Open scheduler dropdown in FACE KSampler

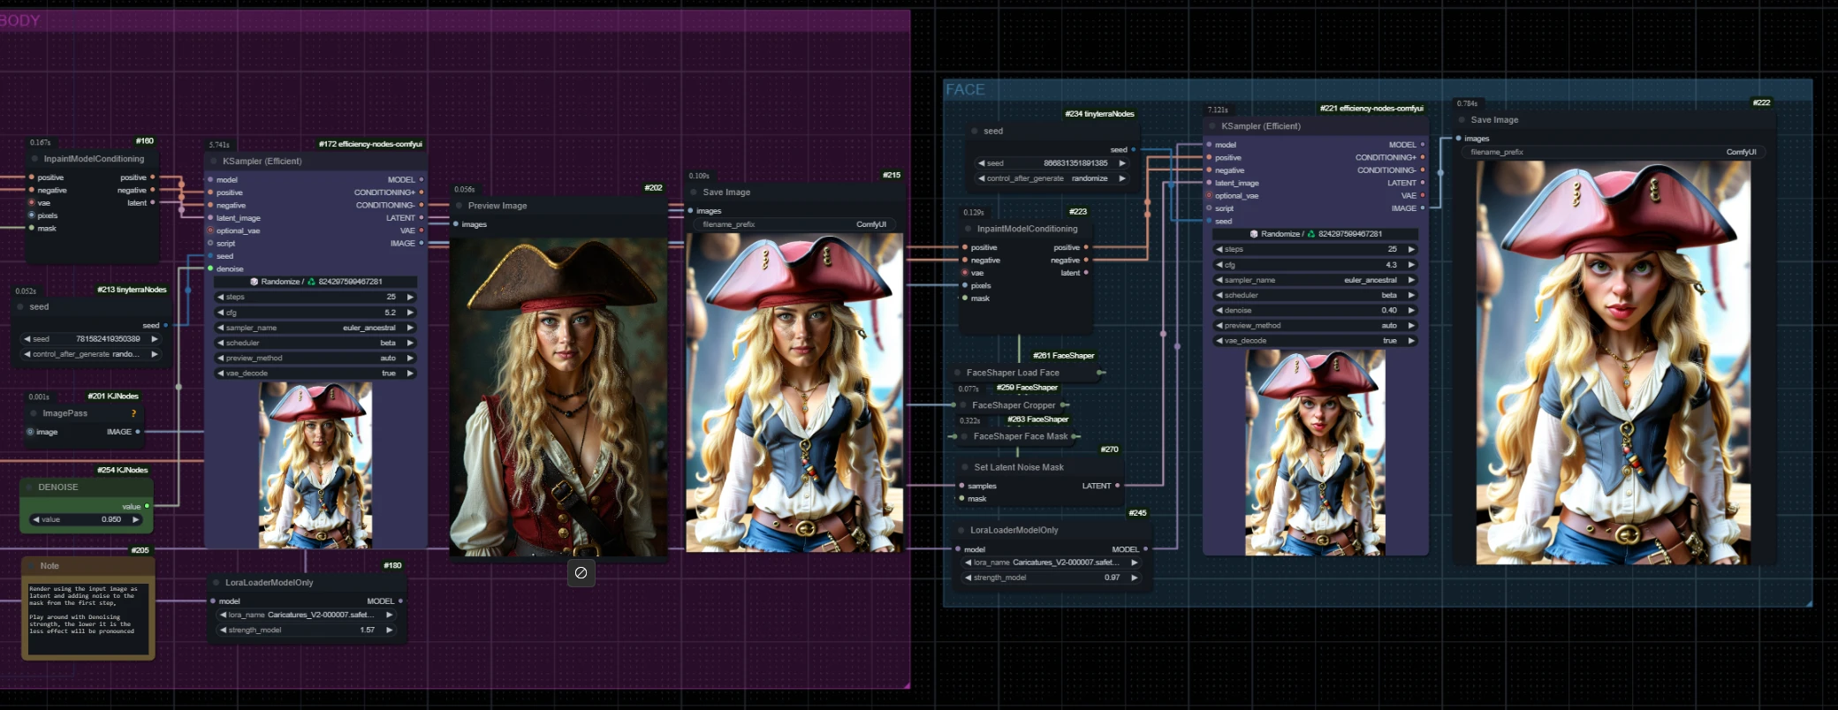click(1316, 295)
